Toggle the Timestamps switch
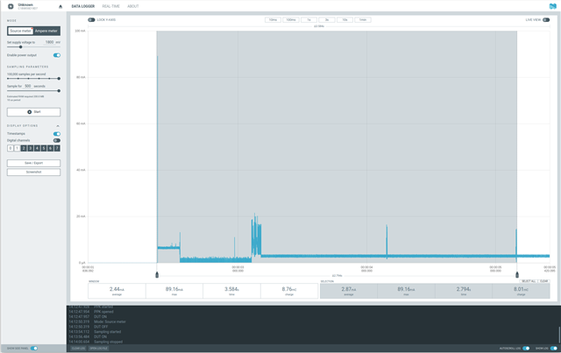 (56, 133)
